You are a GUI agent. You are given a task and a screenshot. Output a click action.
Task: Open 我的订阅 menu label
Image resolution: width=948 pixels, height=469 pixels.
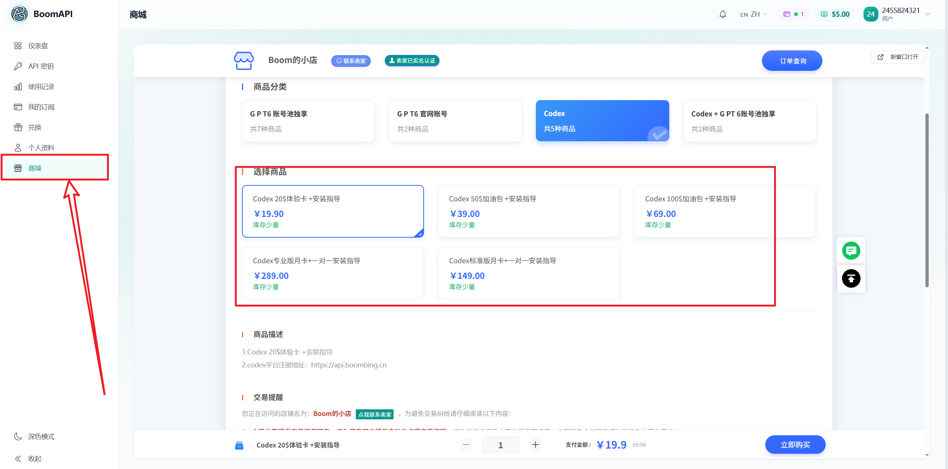point(41,107)
